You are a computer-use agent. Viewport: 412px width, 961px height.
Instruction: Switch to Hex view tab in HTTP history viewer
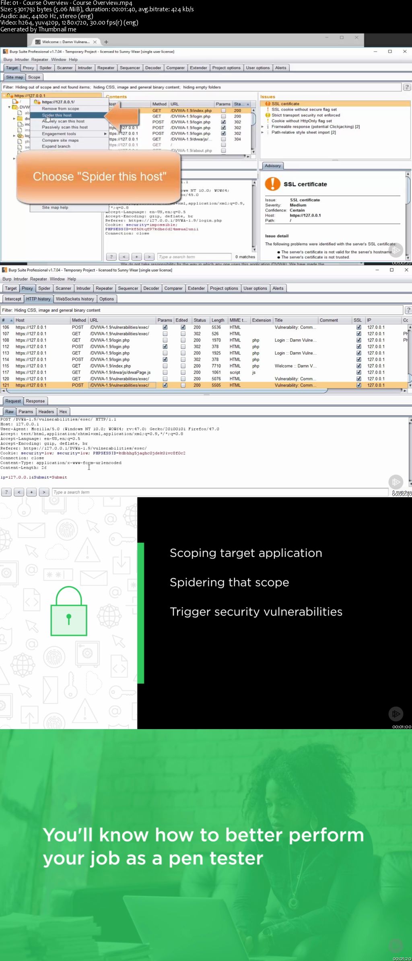[x=63, y=411]
